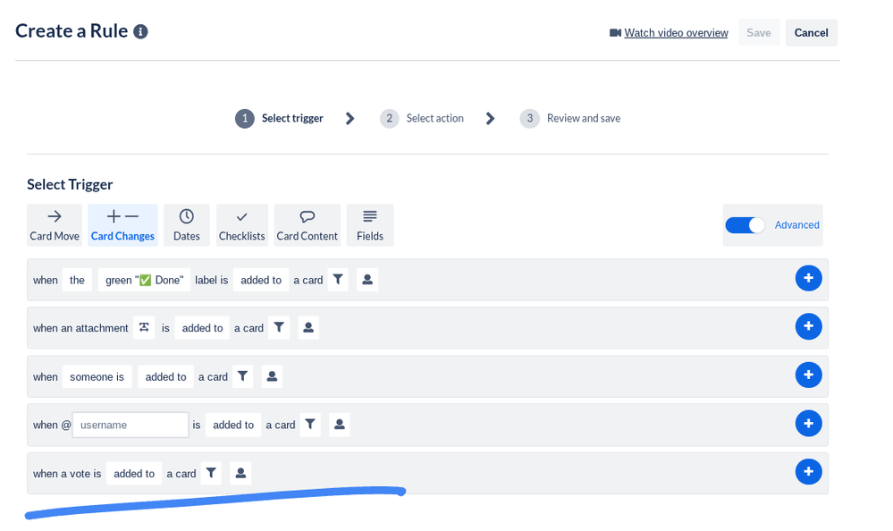Screen dimensions: 893x531
Task: Switch to the Card Changes trigger tab
Action: click(x=122, y=224)
